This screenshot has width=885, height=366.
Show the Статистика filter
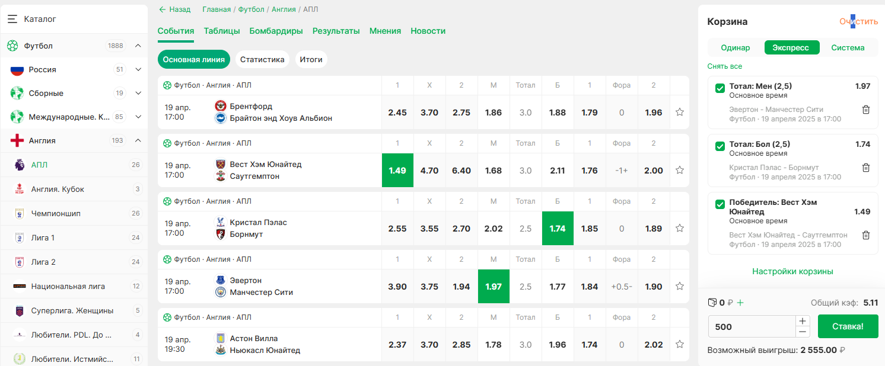tap(262, 59)
